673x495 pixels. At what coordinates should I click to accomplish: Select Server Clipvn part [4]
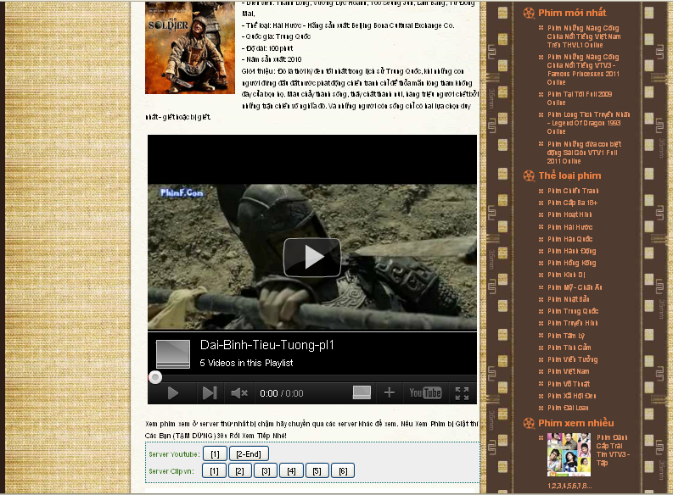click(x=291, y=471)
